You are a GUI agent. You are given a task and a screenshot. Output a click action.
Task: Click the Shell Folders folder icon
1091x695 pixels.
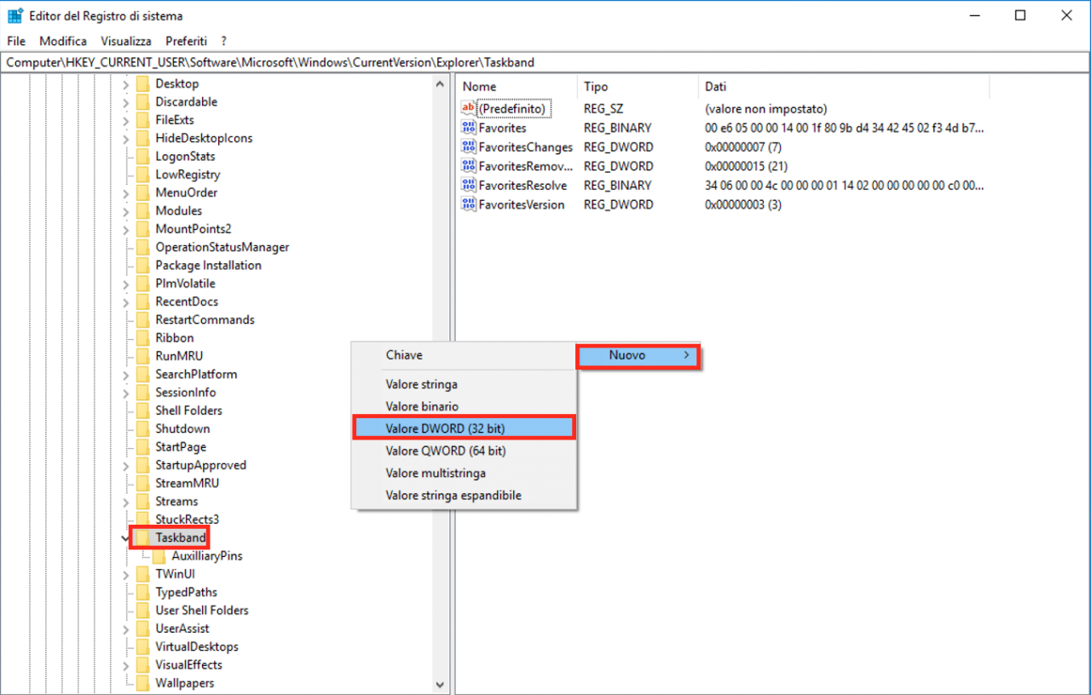pos(142,411)
